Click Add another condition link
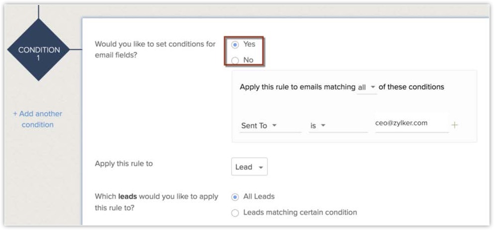Image resolution: width=494 pixels, height=230 pixels. (37, 119)
